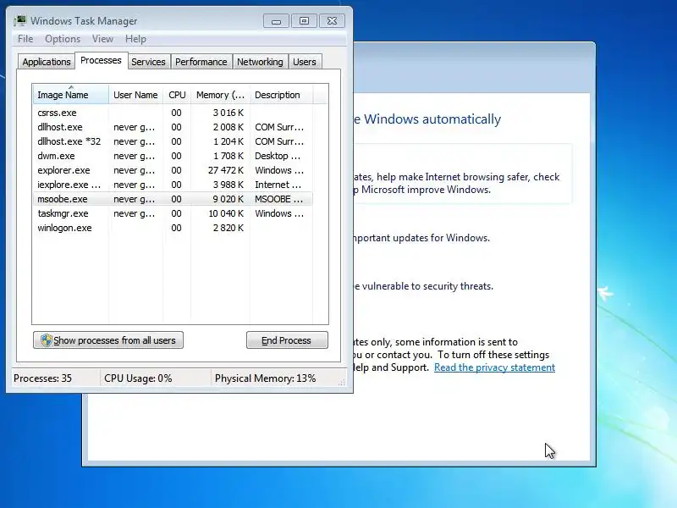The width and height of the screenshot is (677, 508).
Task: Click Show processes from all users
Action: pyautogui.click(x=108, y=340)
